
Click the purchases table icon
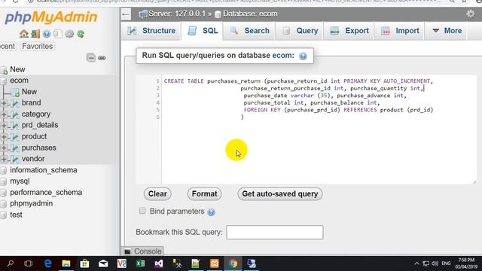coord(14,148)
